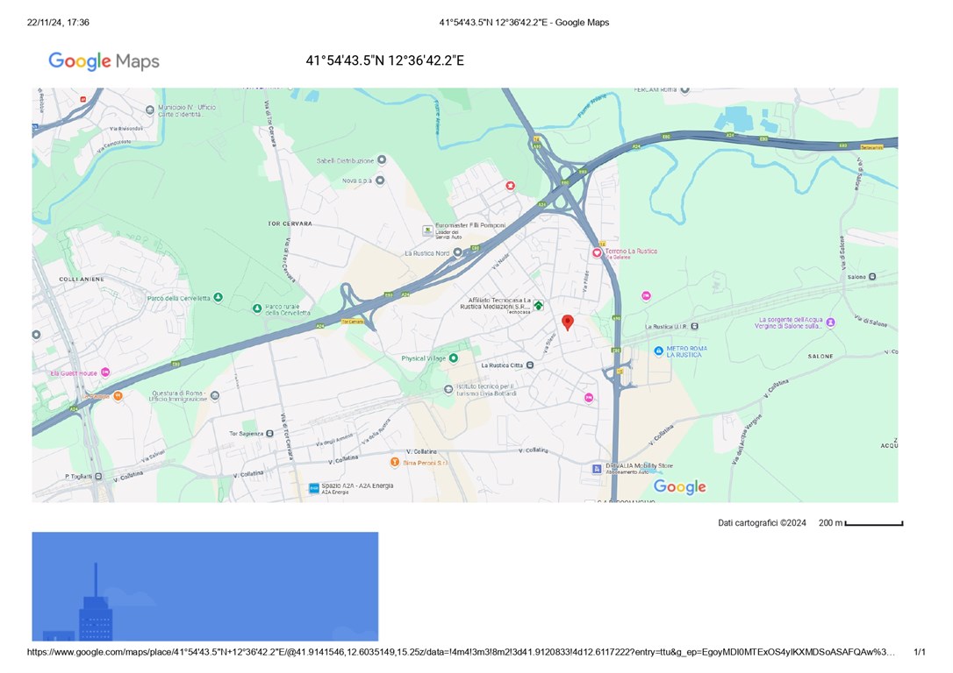Viewport: 953px width, 673px height.
Task: Click the 200 m map scale bar
Action: (x=873, y=524)
